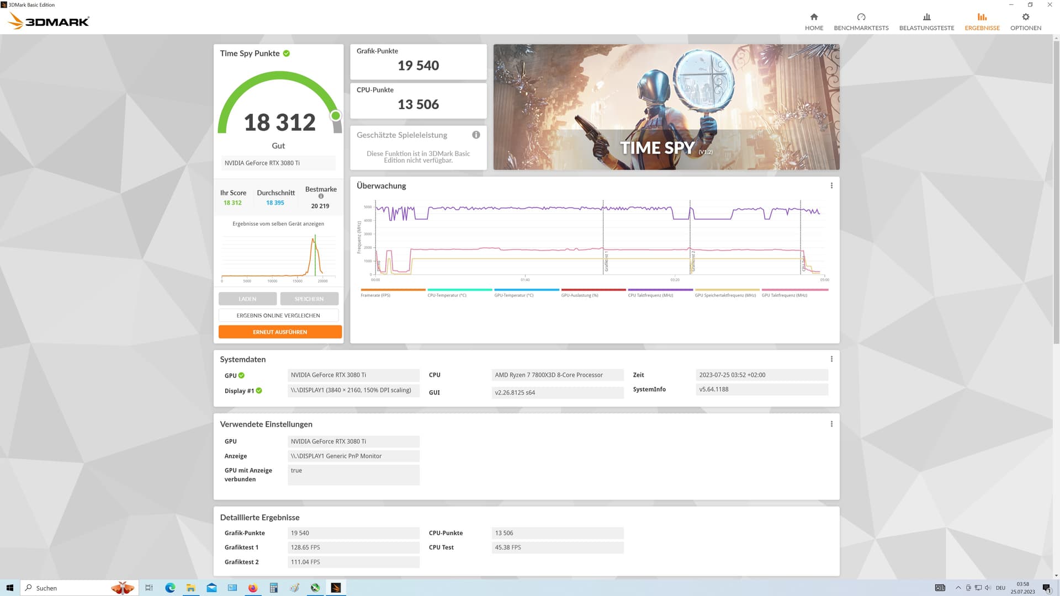Open Überwachung panel three-dot menu
This screenshot has height=596, width=1060.
tap(831, 185)
